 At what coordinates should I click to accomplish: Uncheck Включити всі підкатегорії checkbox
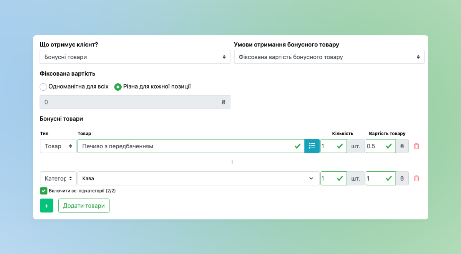tap(44, 191)
